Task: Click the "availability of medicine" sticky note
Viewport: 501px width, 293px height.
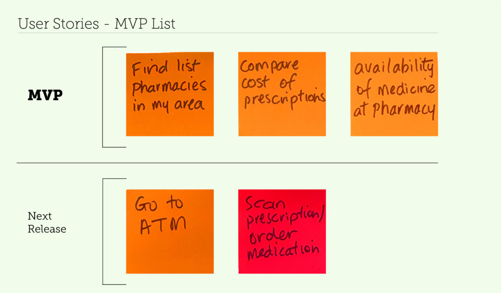Action: (x=394, y=94)
